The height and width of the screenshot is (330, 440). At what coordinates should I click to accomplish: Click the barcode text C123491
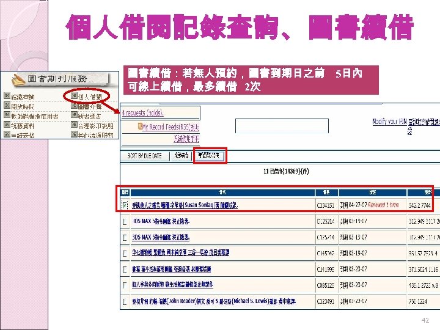tap(326, 302)
